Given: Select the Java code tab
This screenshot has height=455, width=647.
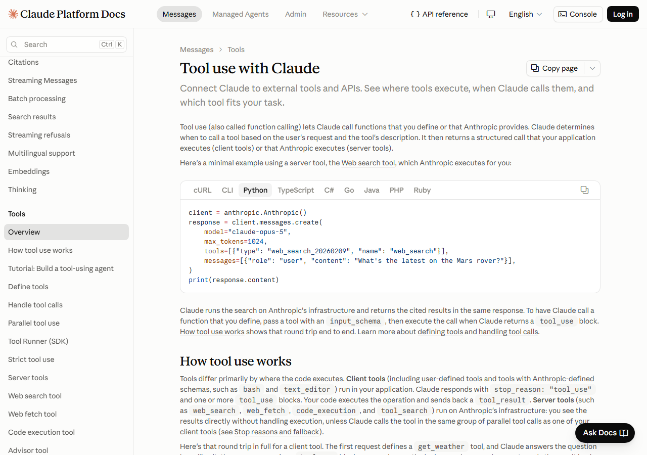Looking at the screenshot, I should [x=372, y=190].
